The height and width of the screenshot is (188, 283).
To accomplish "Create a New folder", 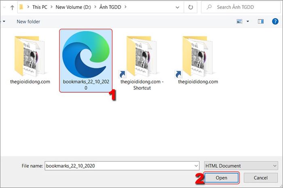I will 28,22.
